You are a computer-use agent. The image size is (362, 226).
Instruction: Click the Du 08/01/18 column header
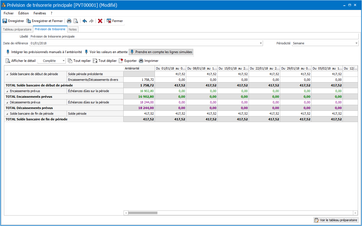[202, 68]
